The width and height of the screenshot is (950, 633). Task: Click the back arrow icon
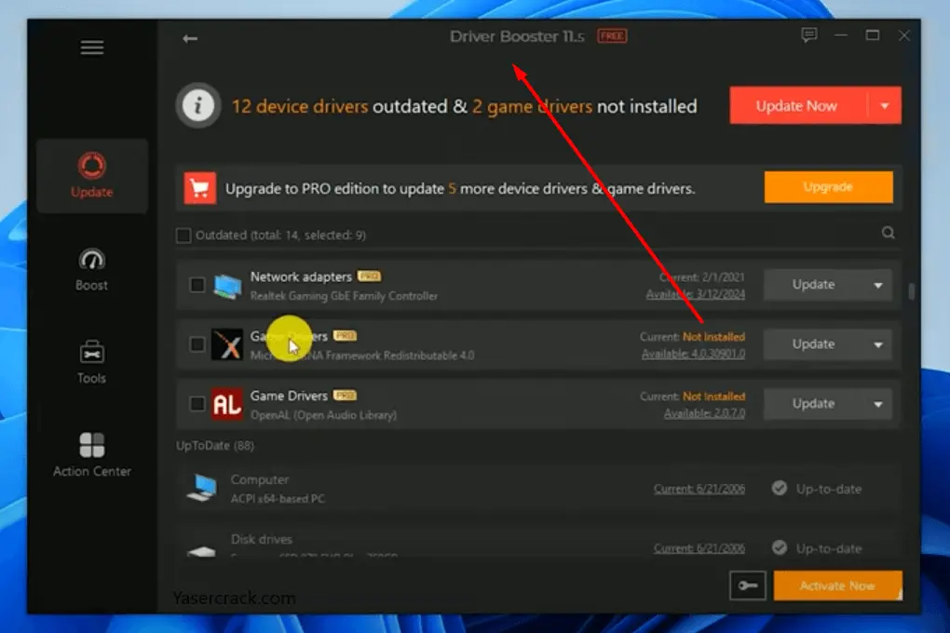[x=190, y=38]
